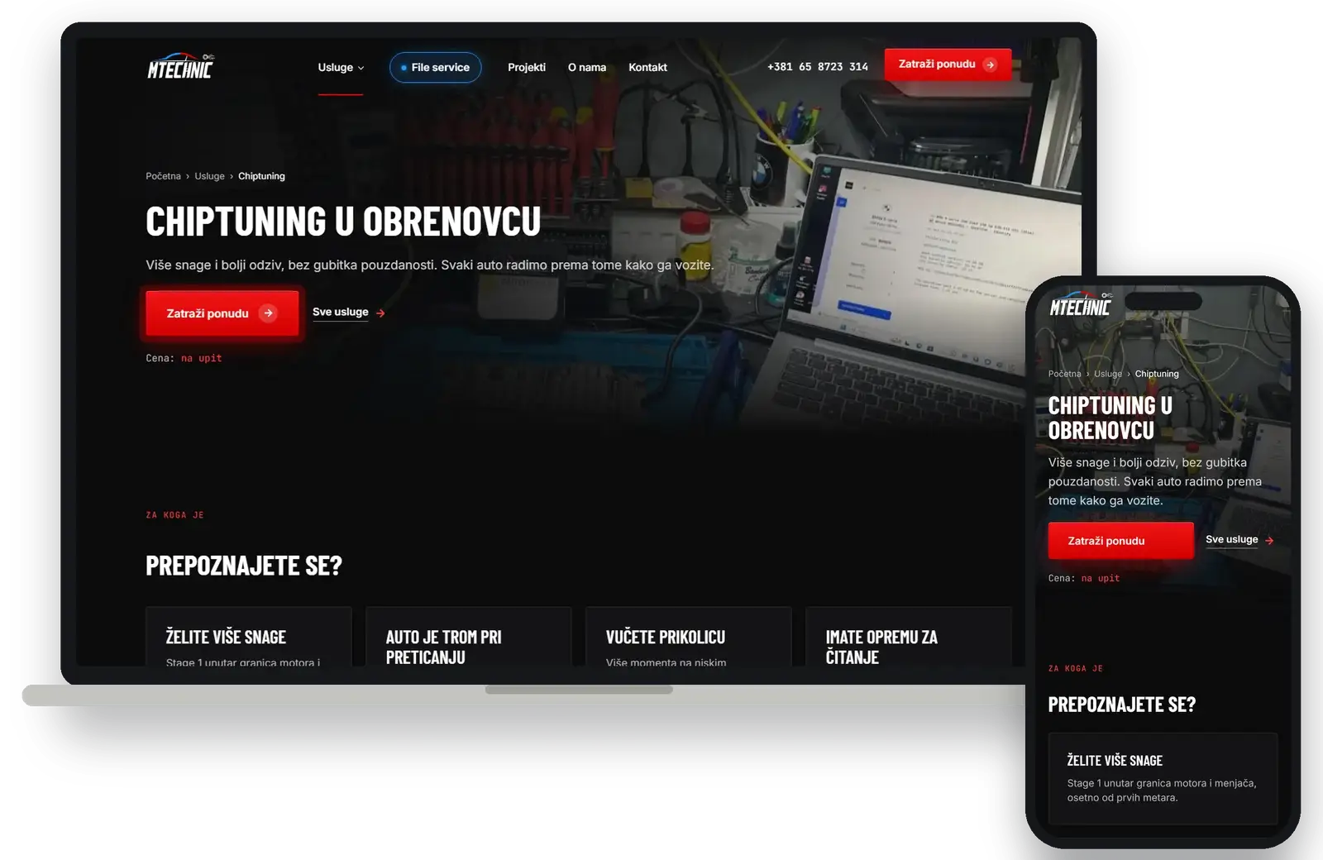Click the 'na upit' price text on phone
The image size is (1323, 860).
point(1100,579)
